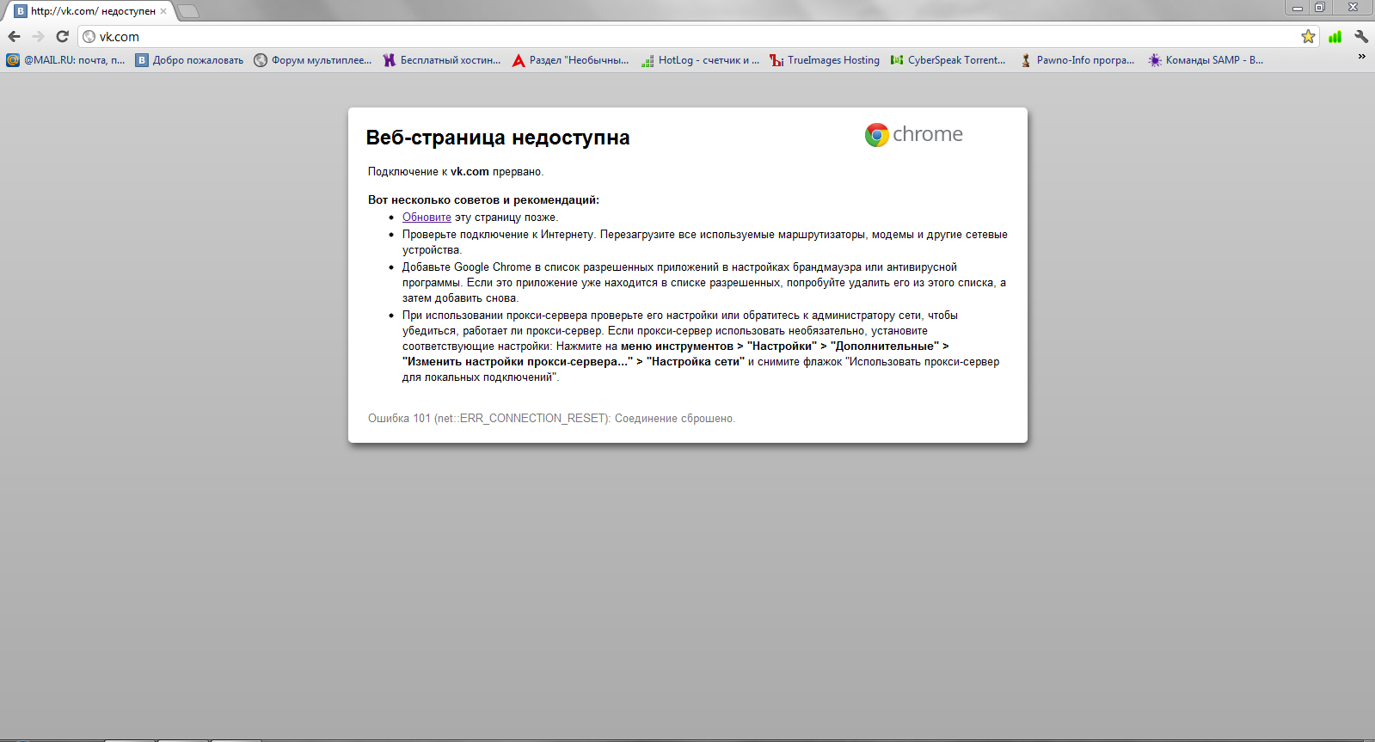
Task: Click the globe site-info icon in address bar
Action: tap(89, 37)
